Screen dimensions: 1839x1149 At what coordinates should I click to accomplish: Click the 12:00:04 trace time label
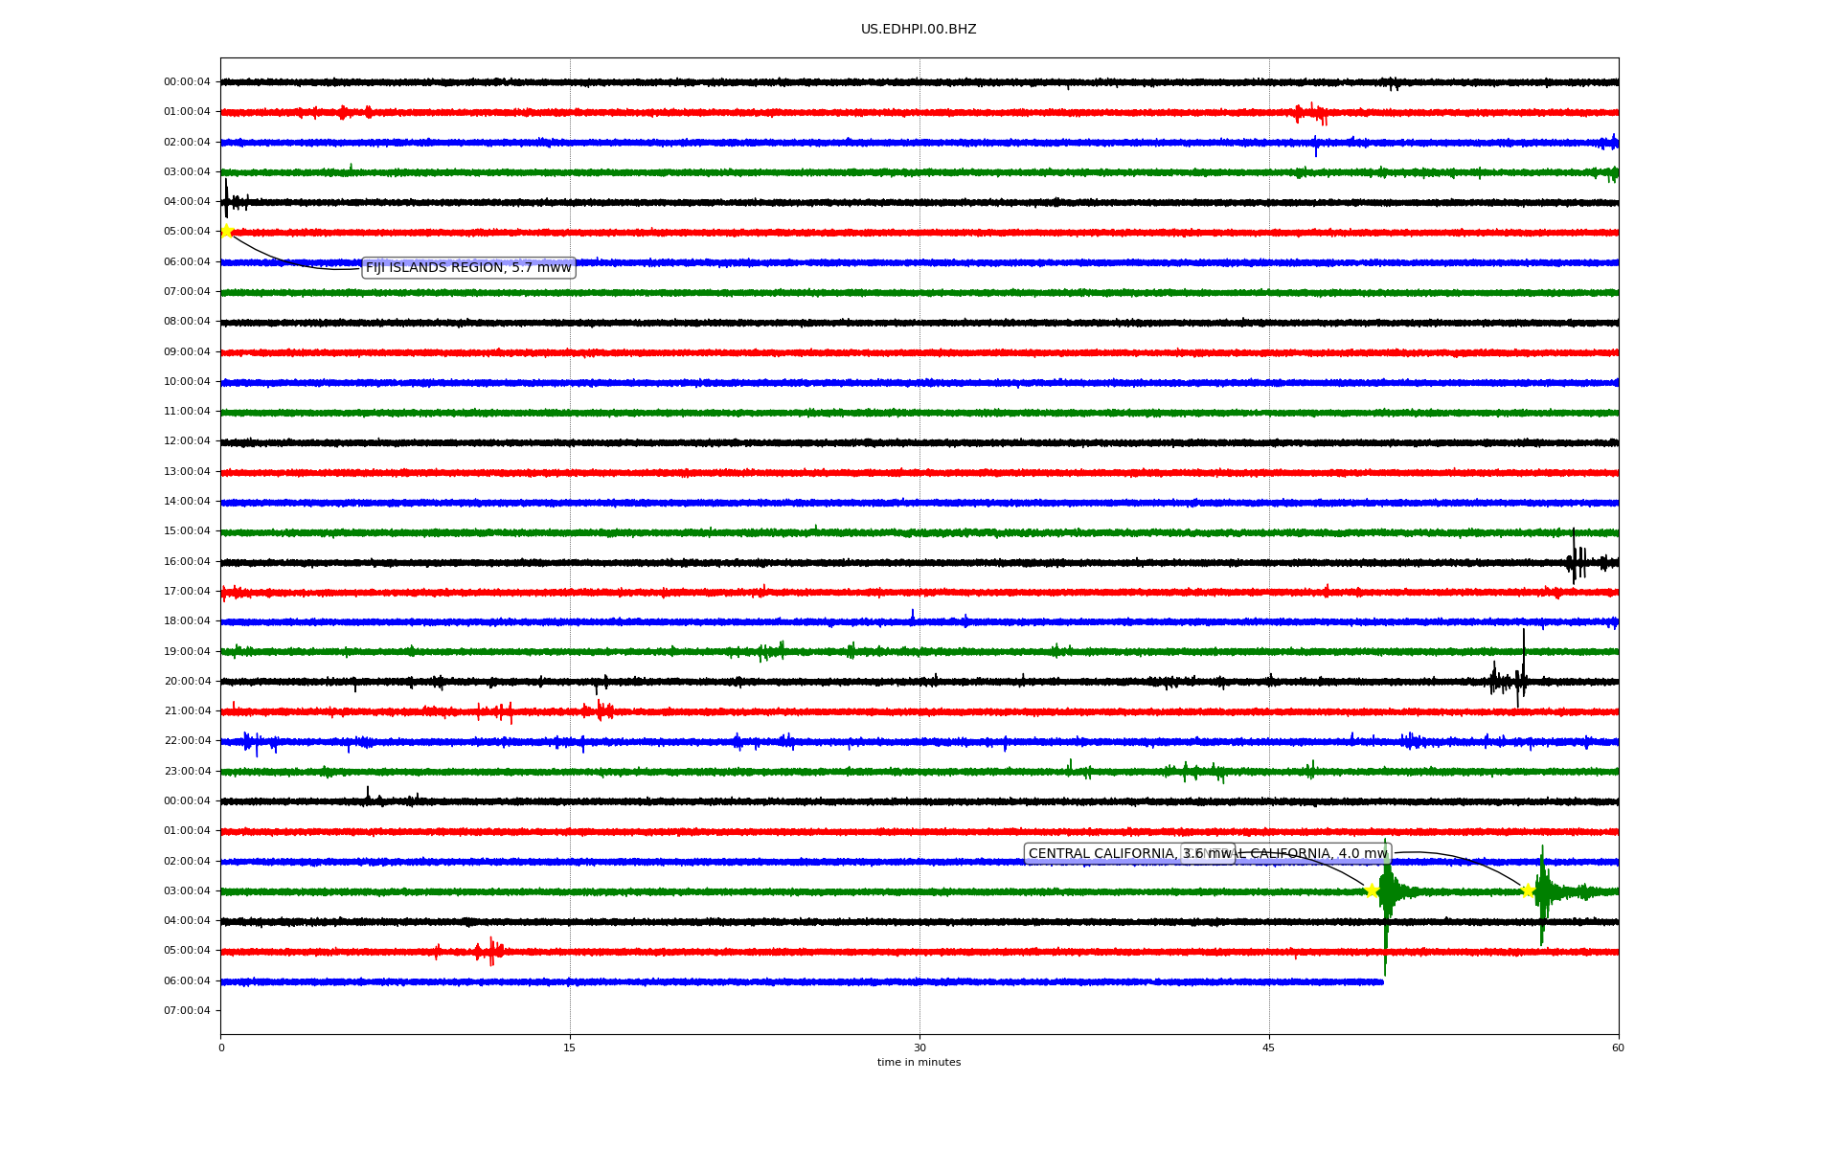[x=187, y=441]
